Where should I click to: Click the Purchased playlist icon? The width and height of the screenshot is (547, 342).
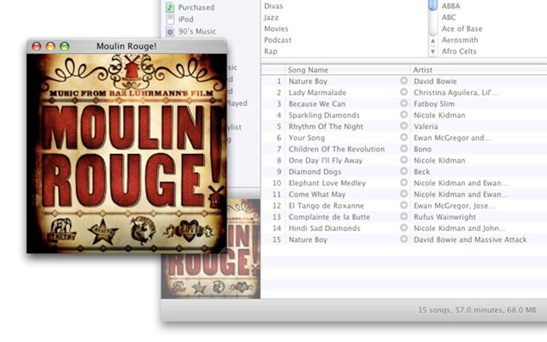[x=170, y=8]
